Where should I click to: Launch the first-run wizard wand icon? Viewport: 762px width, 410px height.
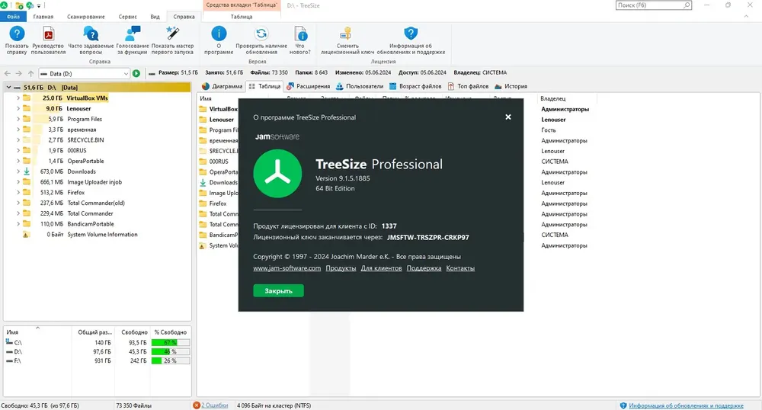pos(172,34)
